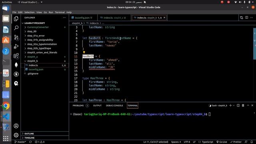Open the Search view icon
The image size is (256, 144).
16,28
